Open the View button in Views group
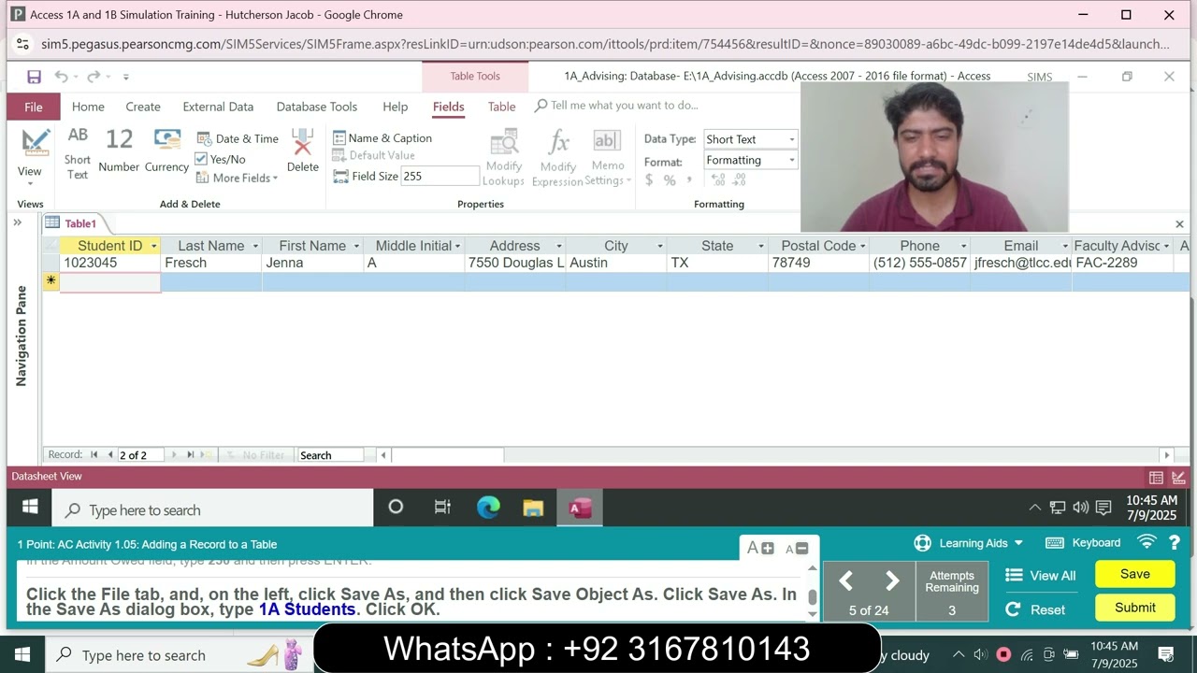1197x673 pixels. pyautogui.click(x=30, y=156)
